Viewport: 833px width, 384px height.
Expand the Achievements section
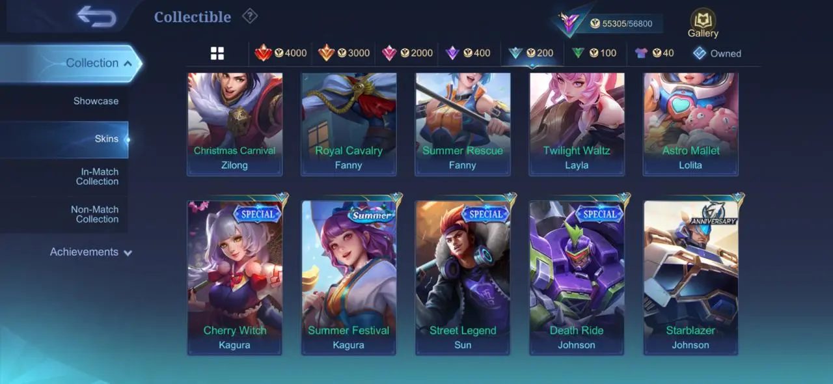click(x=90, y=252)
